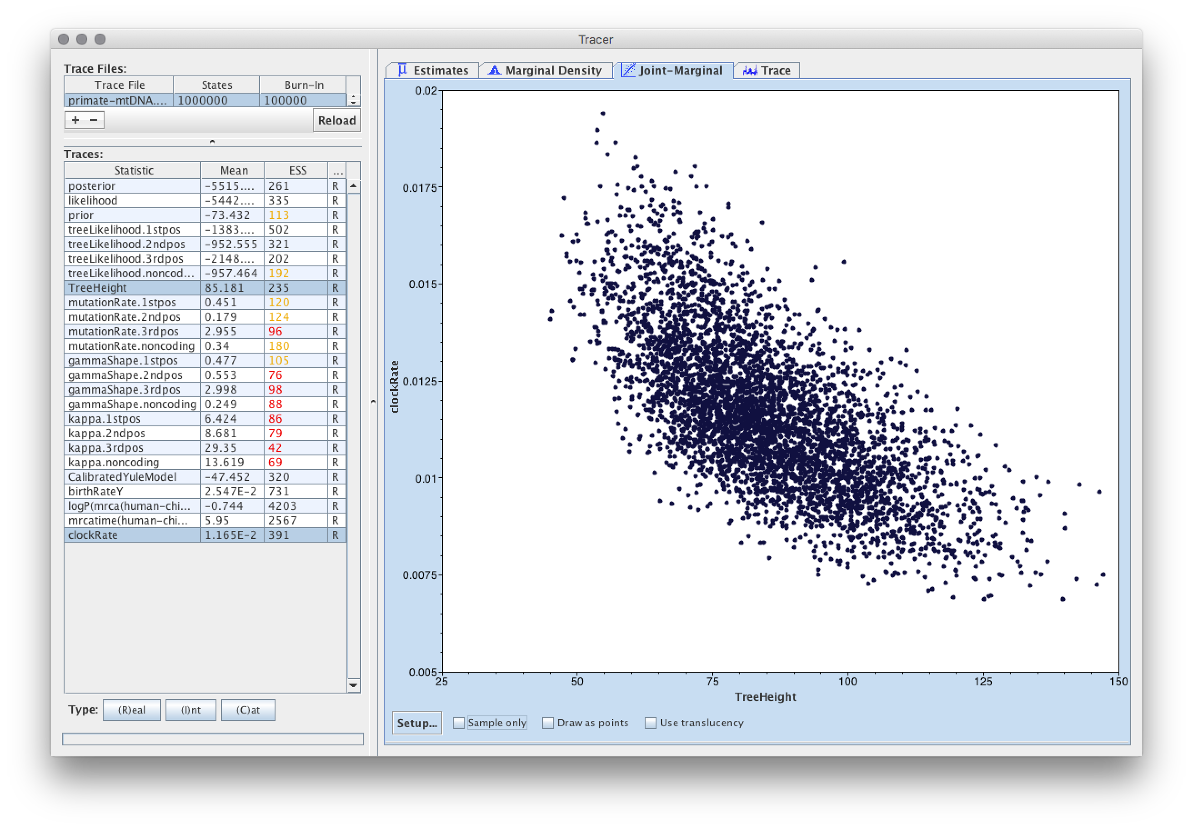Adjust the Burn-In stepper arrows

tap(353, 100)
